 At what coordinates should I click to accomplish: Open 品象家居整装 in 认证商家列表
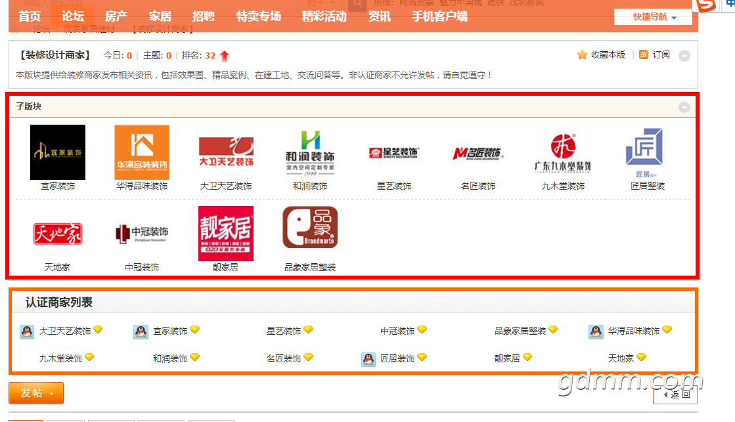[520, 331]
